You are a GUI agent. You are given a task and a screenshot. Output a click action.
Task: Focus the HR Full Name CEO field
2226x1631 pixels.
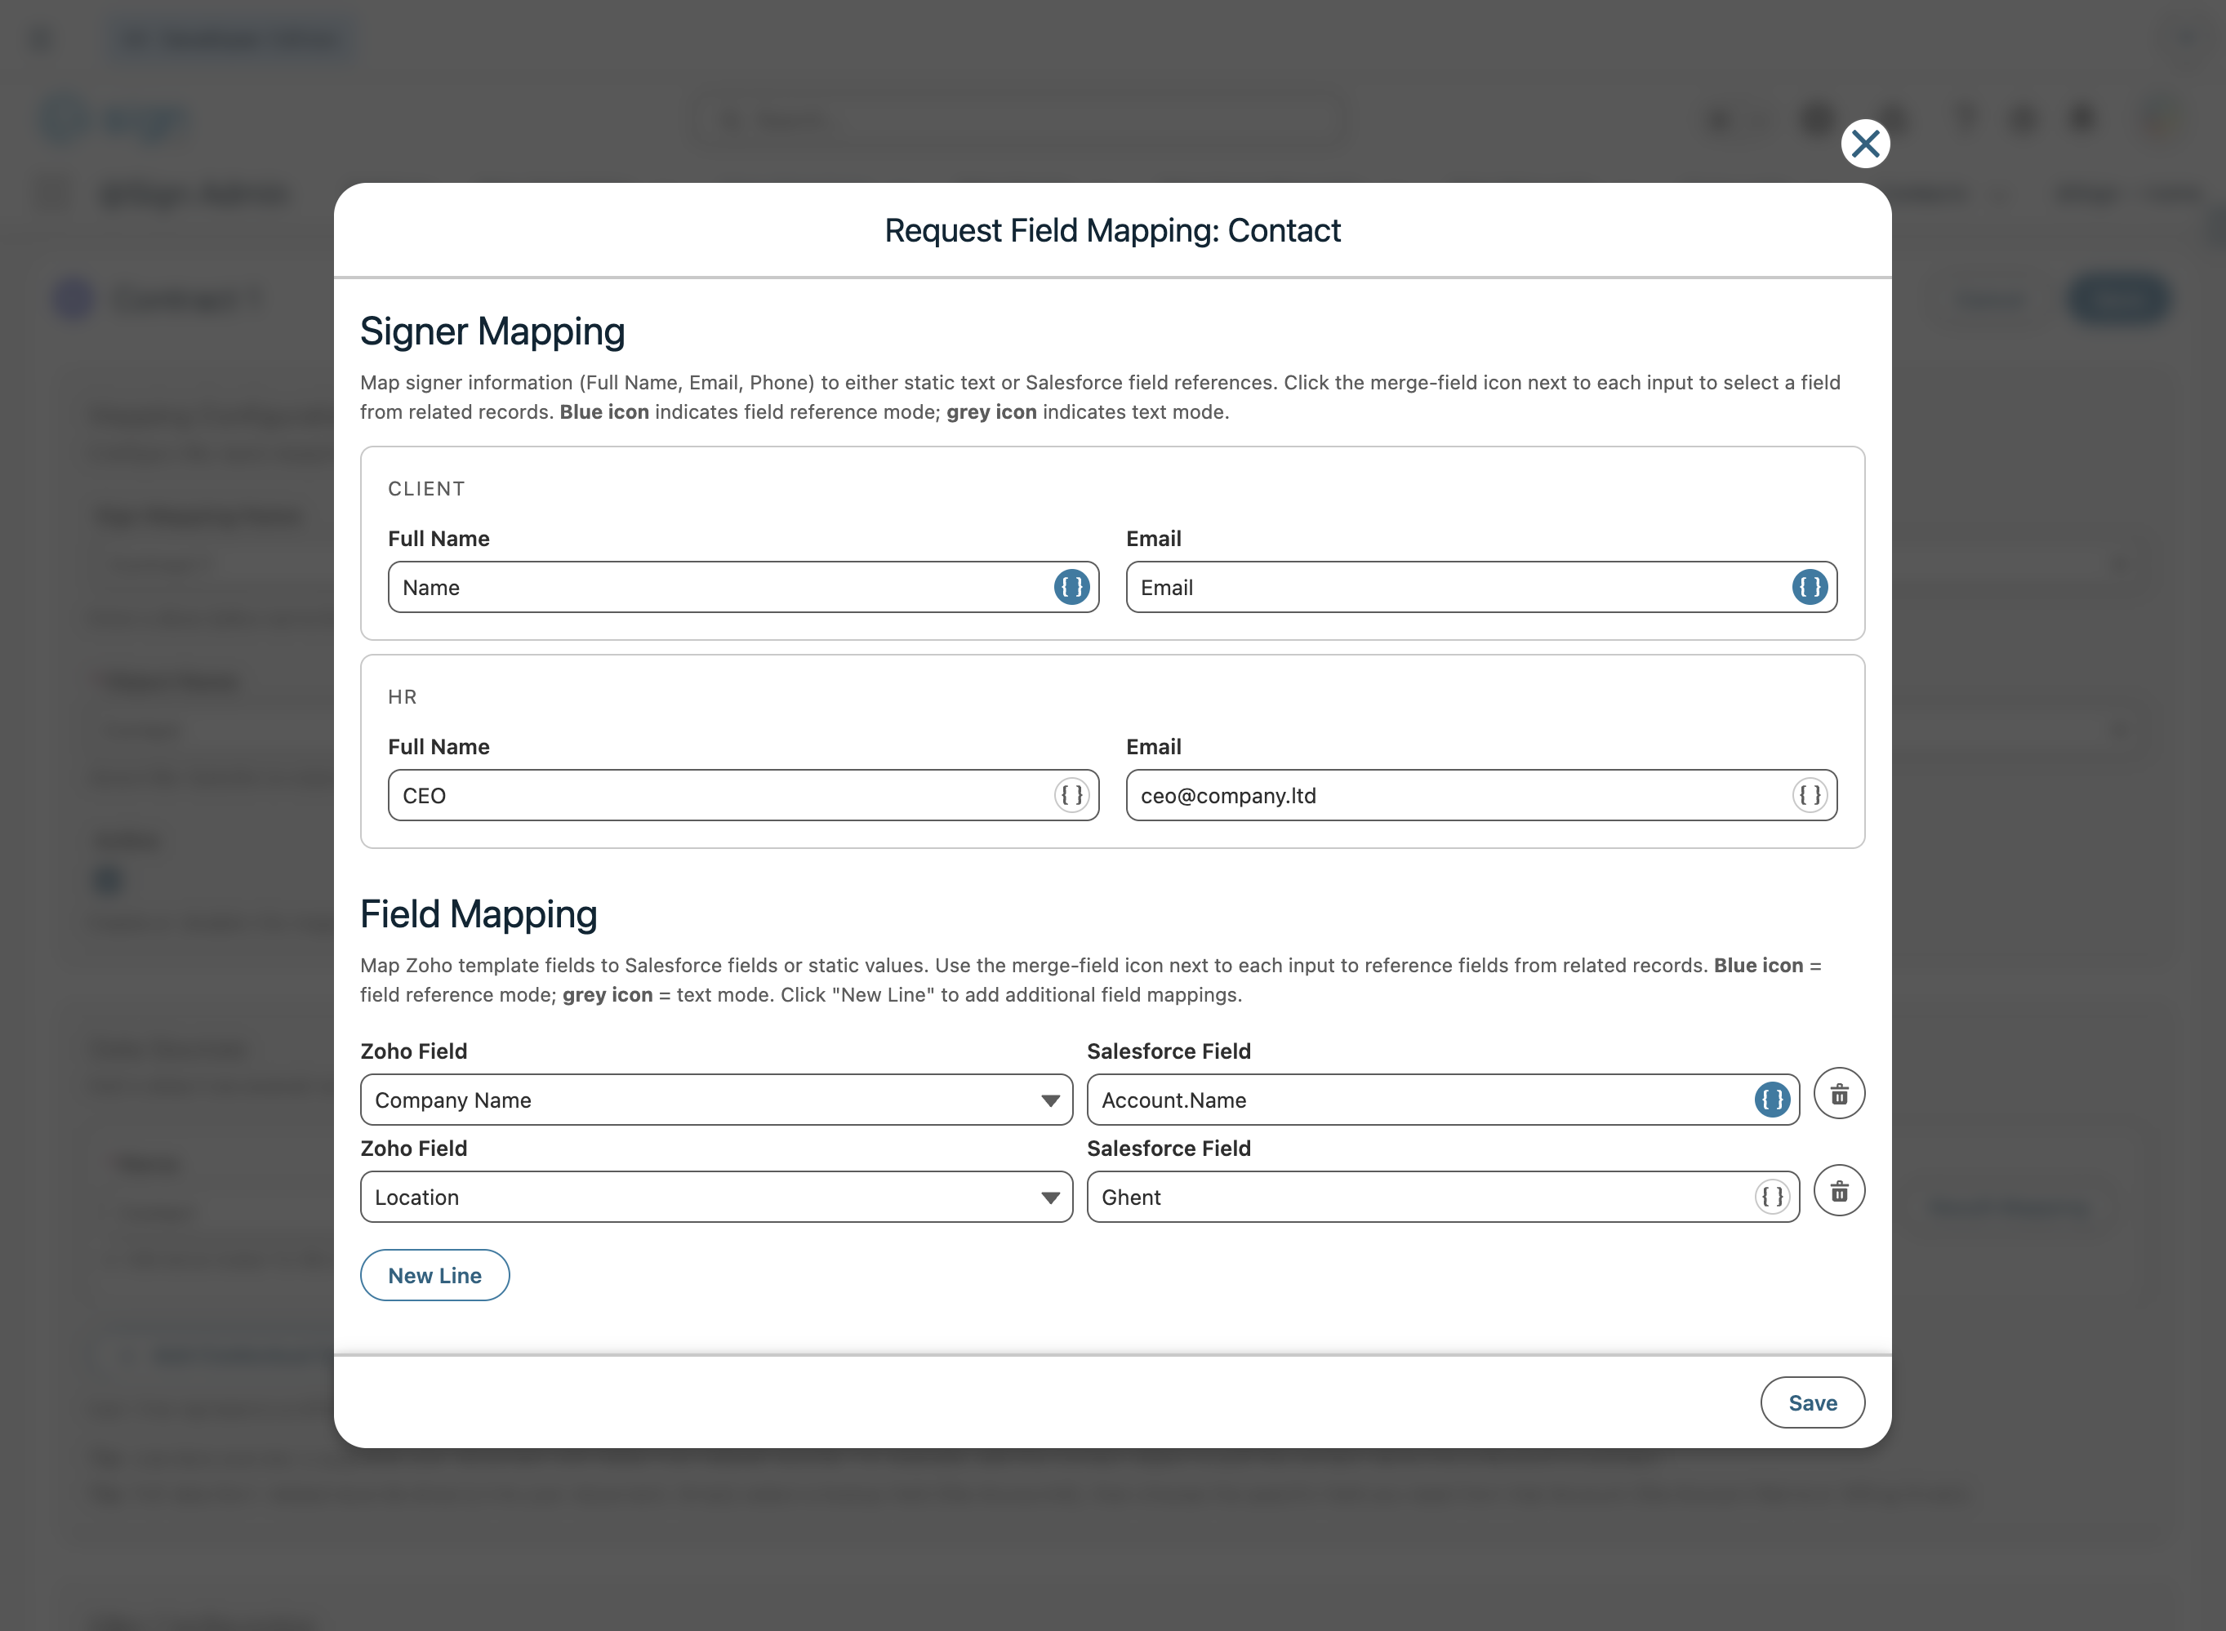716,796
